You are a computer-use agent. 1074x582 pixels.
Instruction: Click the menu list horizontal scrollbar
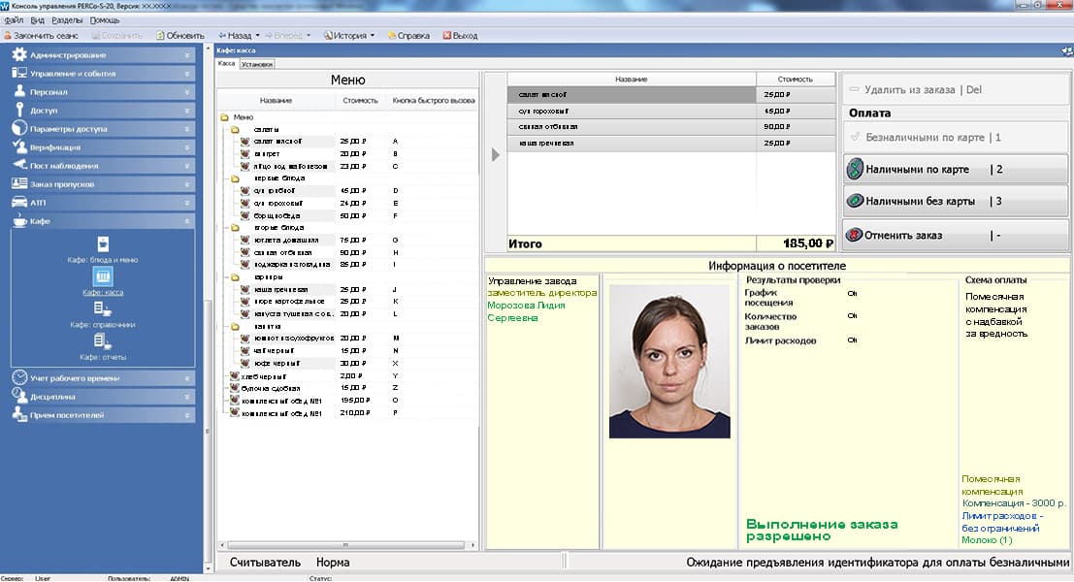point(344,546)
